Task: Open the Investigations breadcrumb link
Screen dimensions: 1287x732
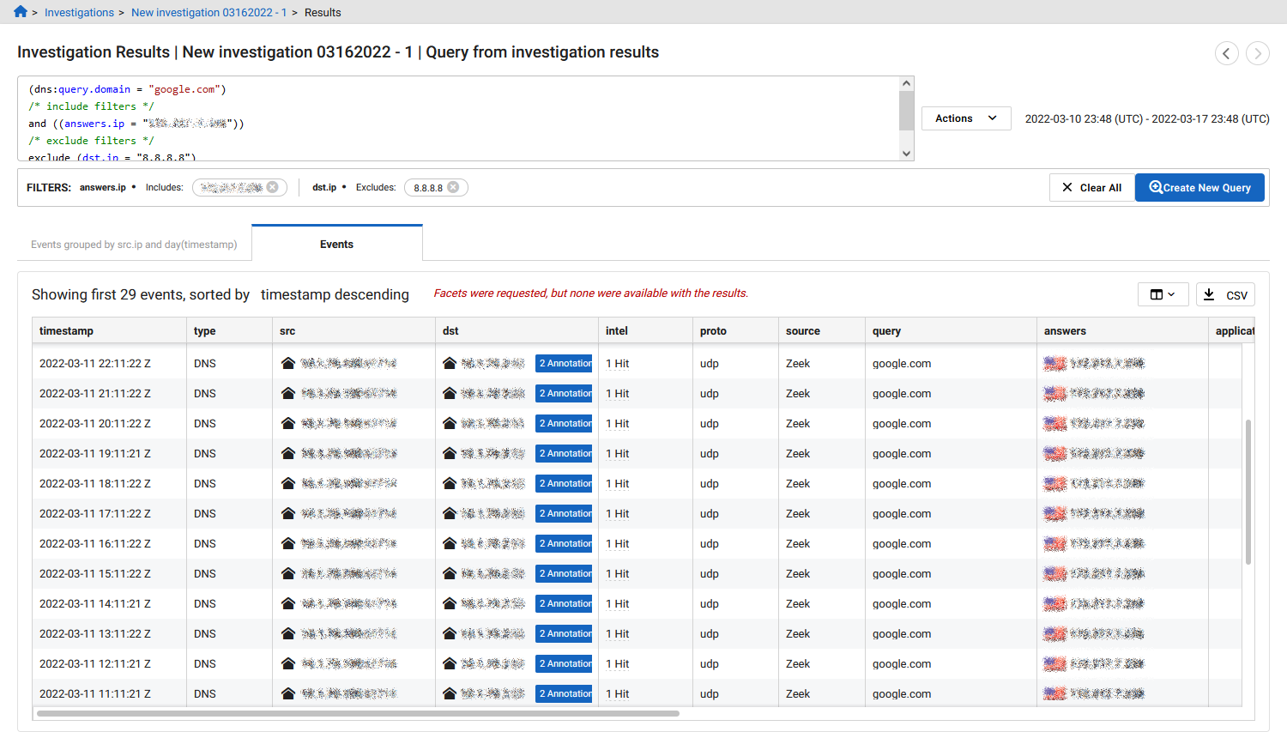Action: click(79, 12)
